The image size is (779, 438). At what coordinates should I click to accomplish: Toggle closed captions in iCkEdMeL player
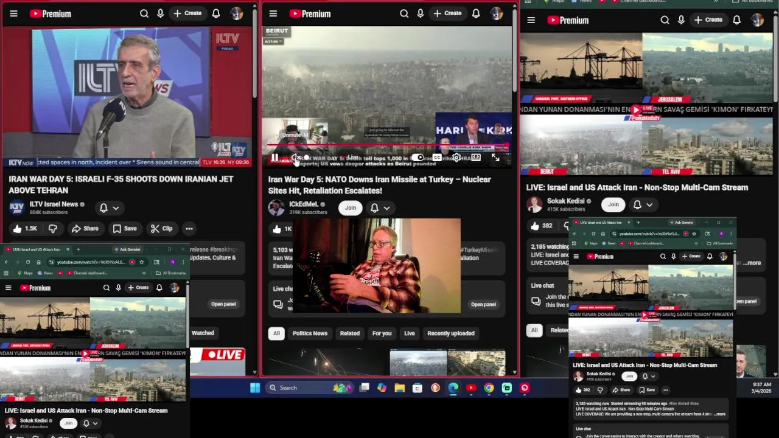(437, 158)
